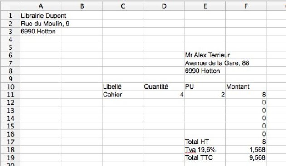Select the Quantité header cell

(x=164, y=86)
